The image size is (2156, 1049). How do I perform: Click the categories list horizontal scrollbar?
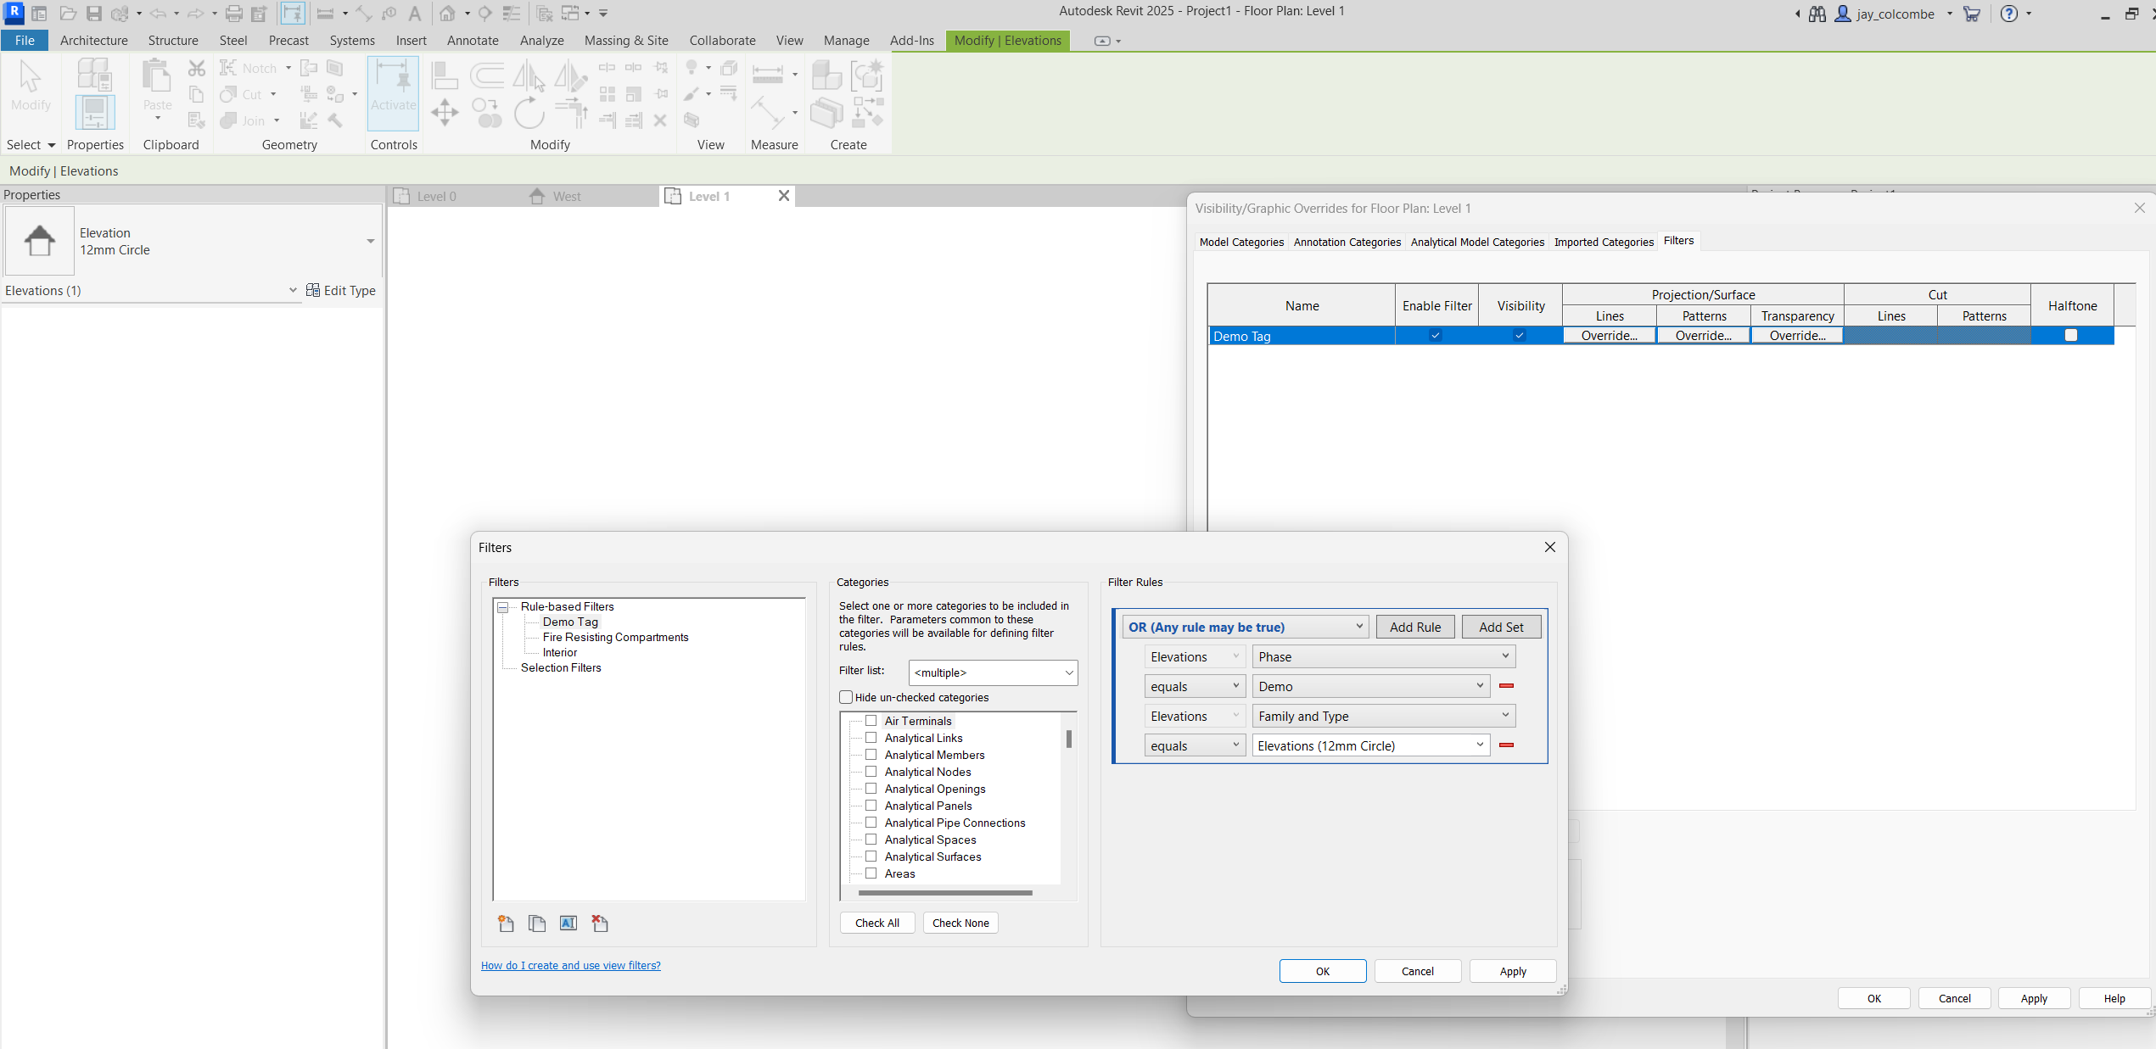938,893
